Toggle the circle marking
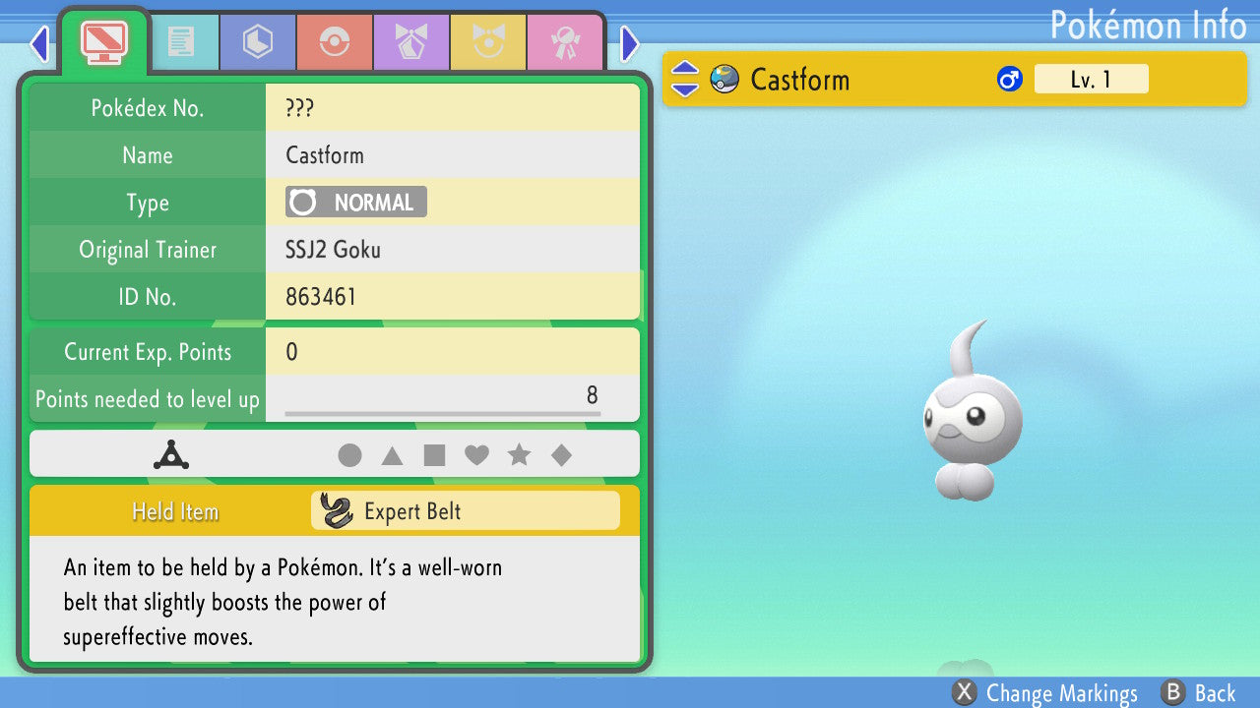1260x708 pixels. pos(349,455)
